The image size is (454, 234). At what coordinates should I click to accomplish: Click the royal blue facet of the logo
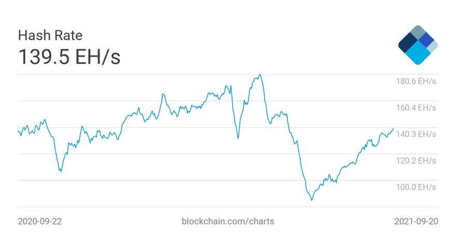pos(426,40)
